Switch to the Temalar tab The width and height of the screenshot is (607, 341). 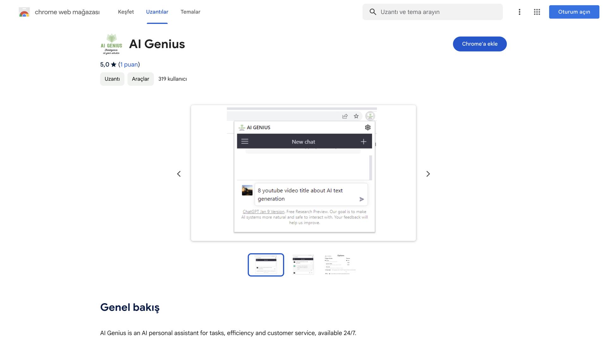190,12
